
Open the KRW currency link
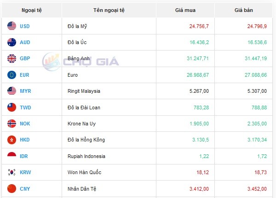[x=26, y=172]
